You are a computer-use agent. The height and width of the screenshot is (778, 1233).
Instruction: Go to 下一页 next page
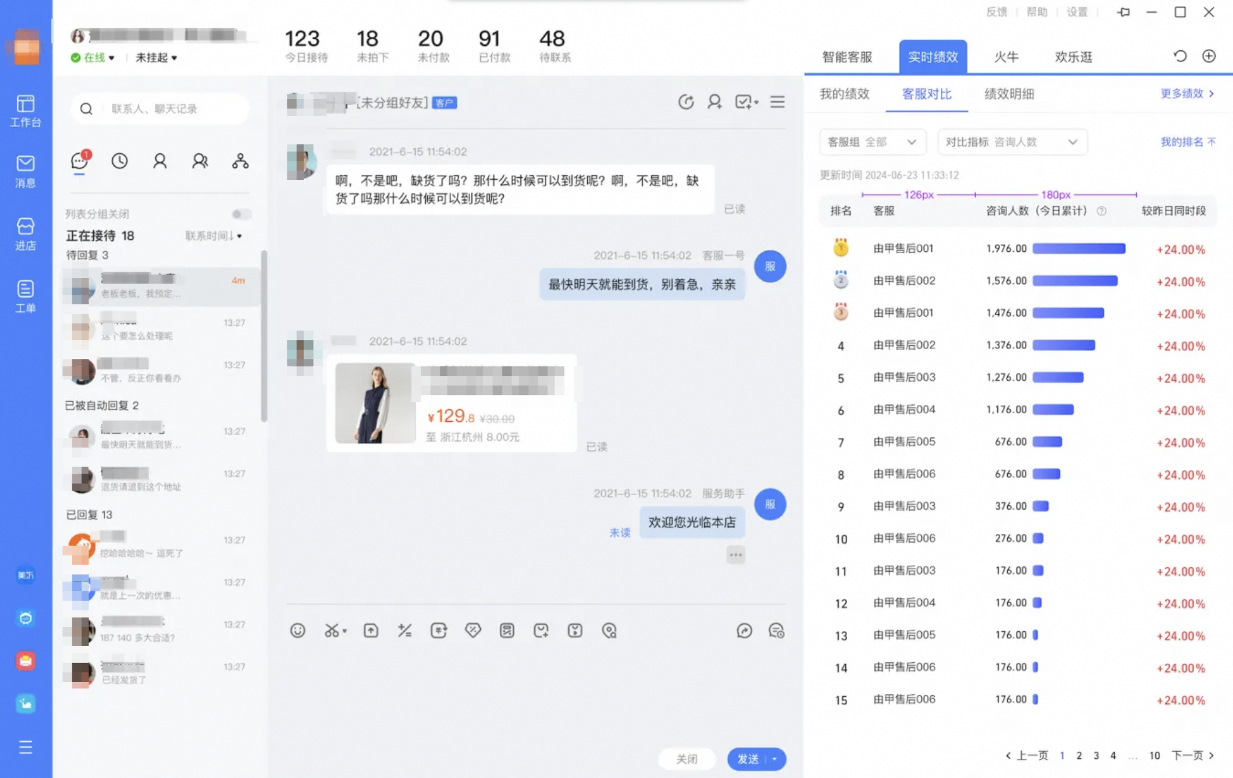point(1192,755)
